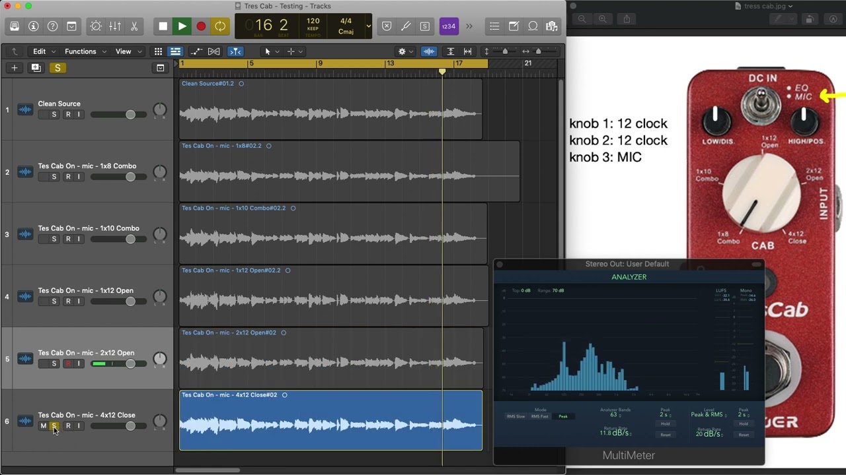
Task: Show more control bar items chevron
Action: pos(469,26)
